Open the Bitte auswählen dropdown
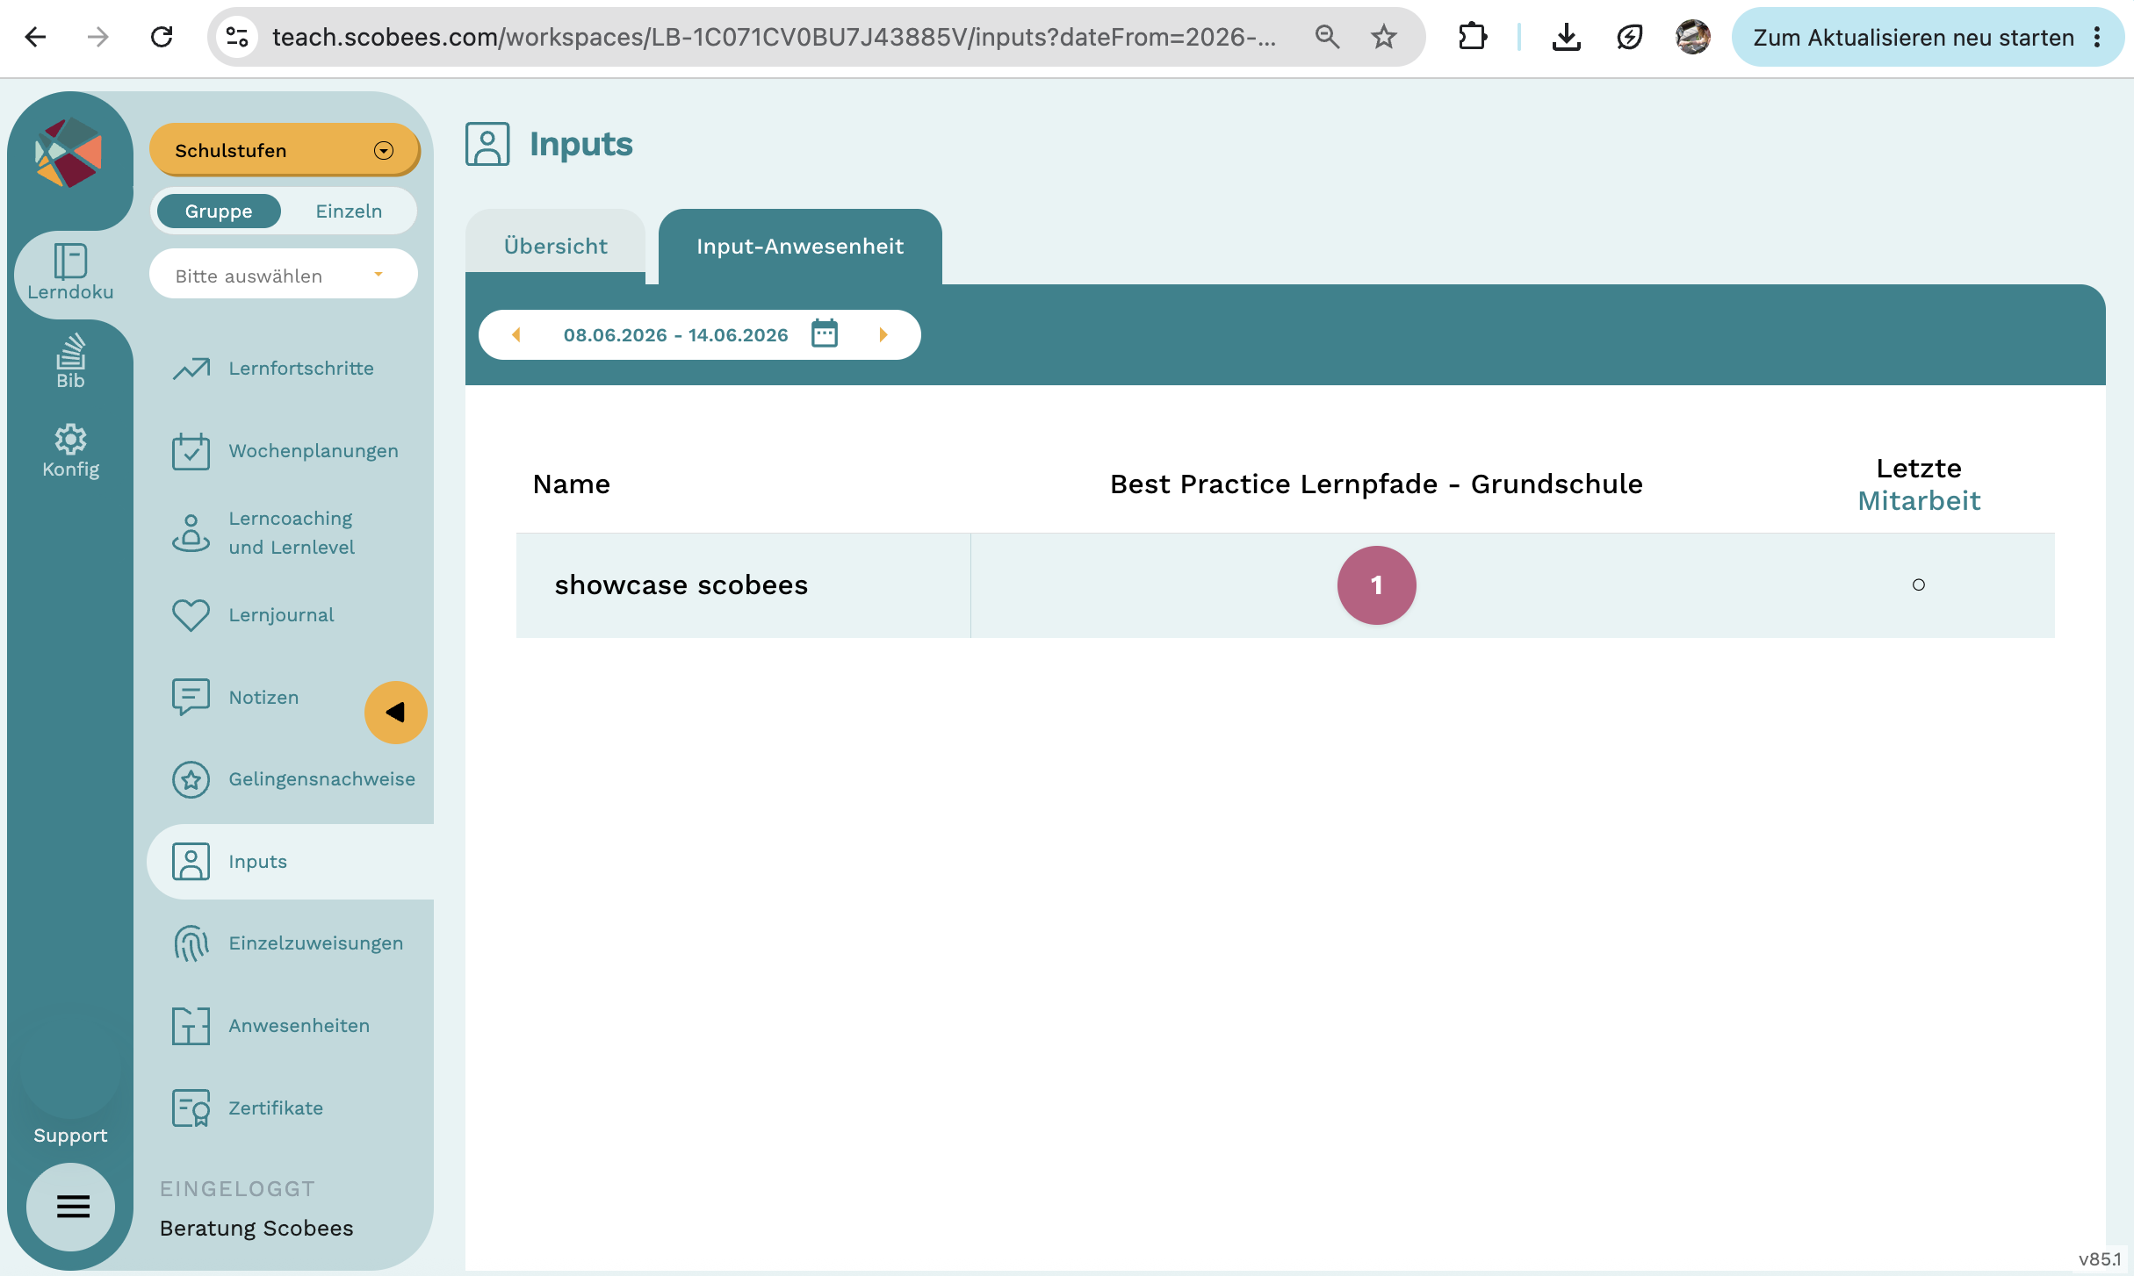 point(284,276)
